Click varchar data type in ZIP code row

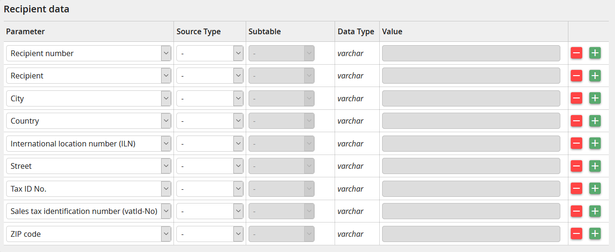click(350, 234)
